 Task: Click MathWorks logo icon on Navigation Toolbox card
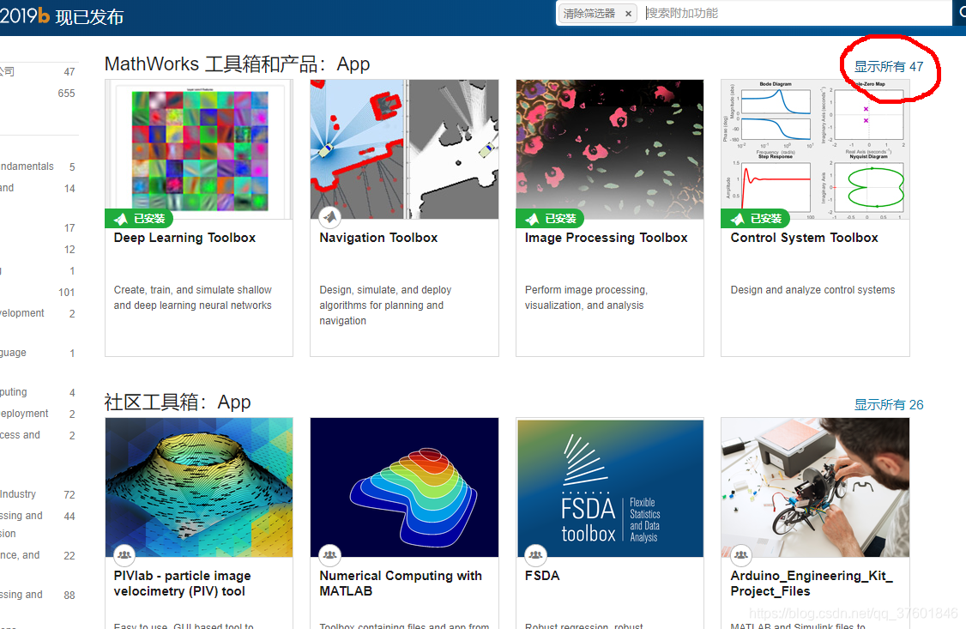[330, 217]
